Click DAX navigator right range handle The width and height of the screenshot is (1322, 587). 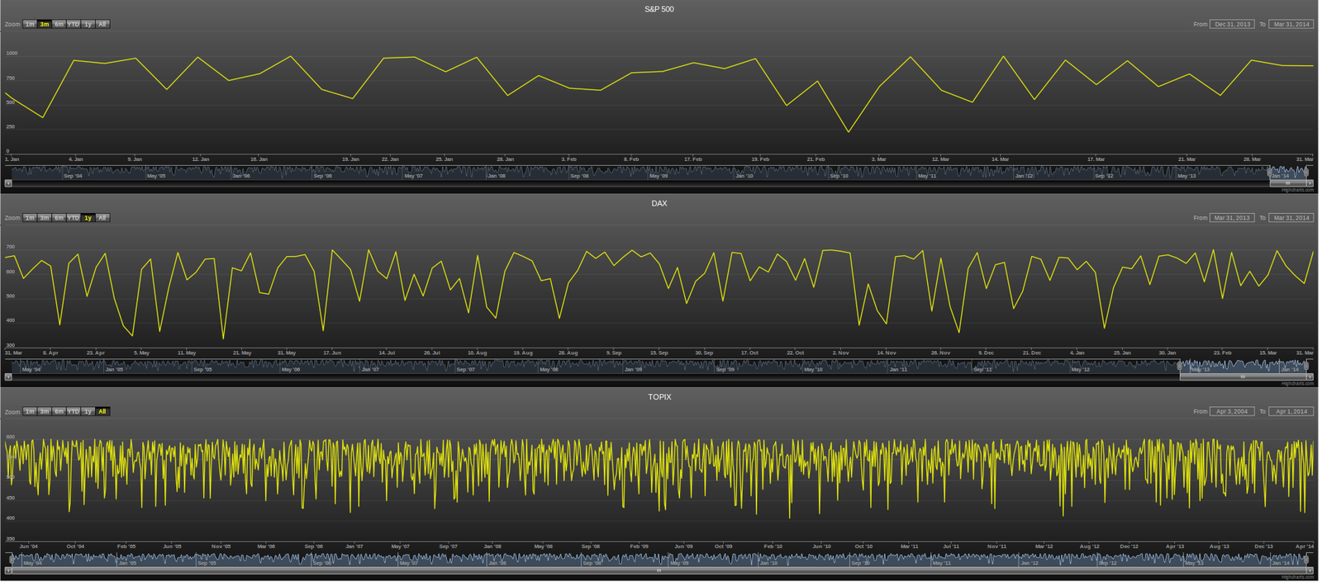1306,366
